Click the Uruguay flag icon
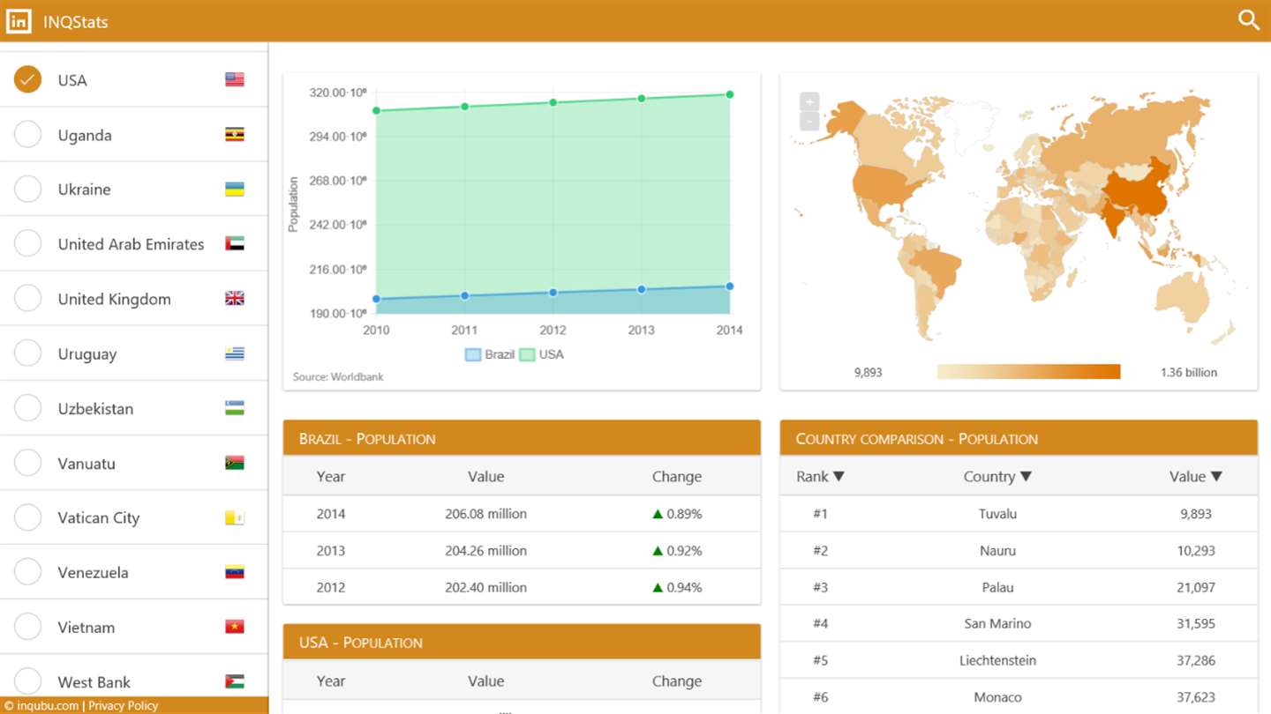 234,353
